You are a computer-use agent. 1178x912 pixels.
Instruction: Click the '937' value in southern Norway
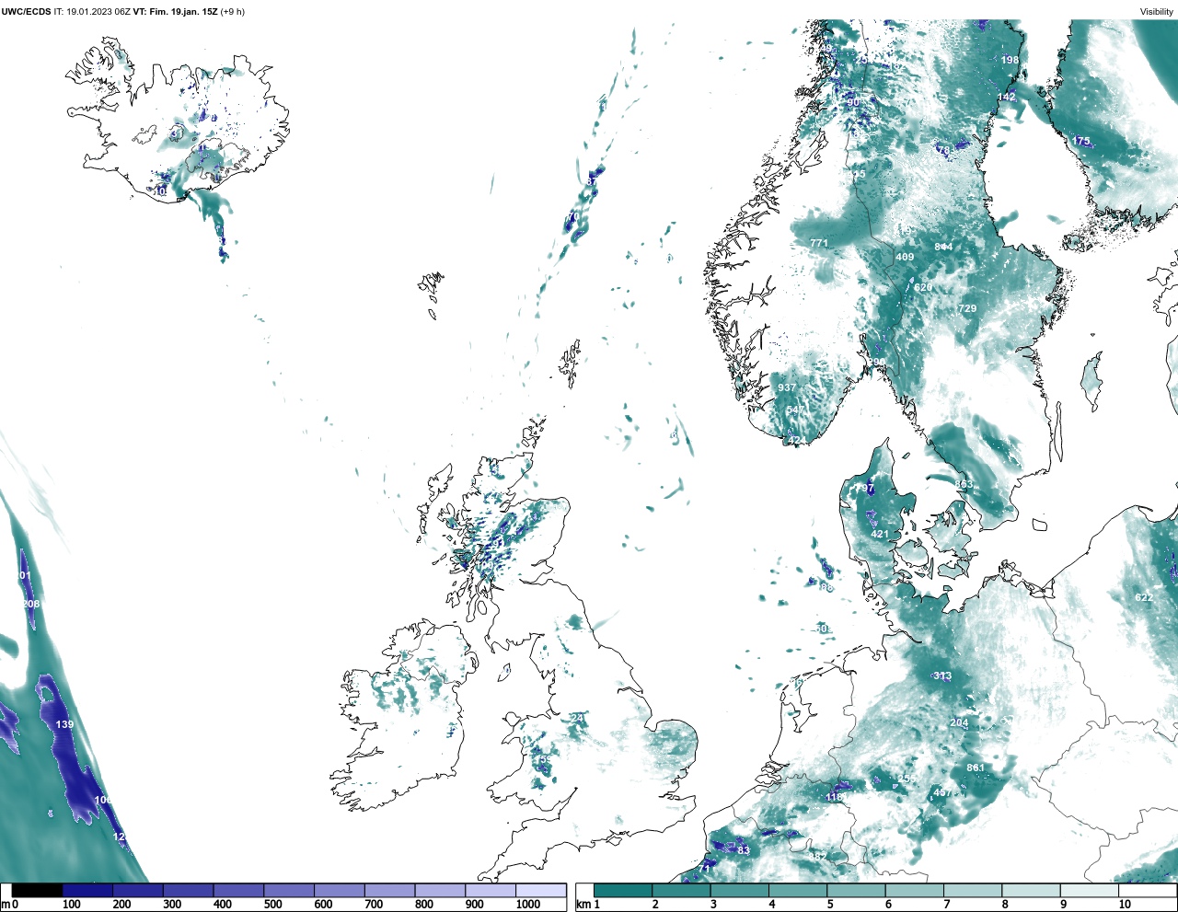[787, 387]
